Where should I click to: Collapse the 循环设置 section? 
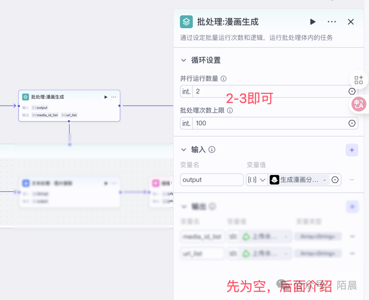click(184, 60)
